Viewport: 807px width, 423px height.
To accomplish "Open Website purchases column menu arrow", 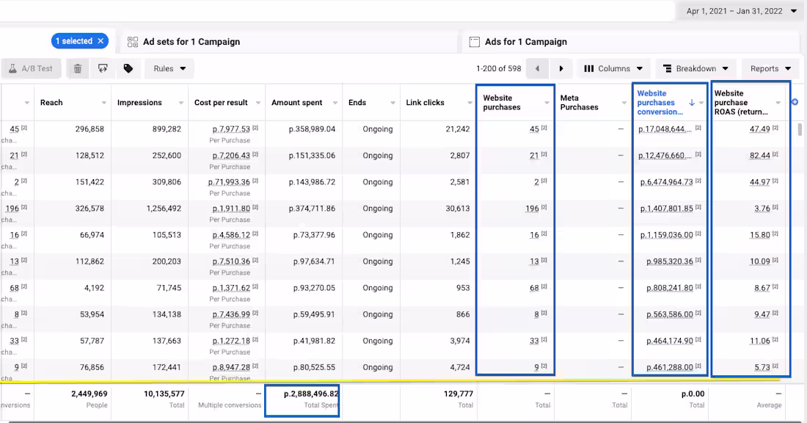I will point(547,103).
